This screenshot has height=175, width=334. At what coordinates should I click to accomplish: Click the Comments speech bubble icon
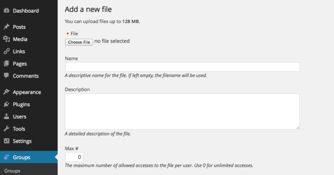7,76
